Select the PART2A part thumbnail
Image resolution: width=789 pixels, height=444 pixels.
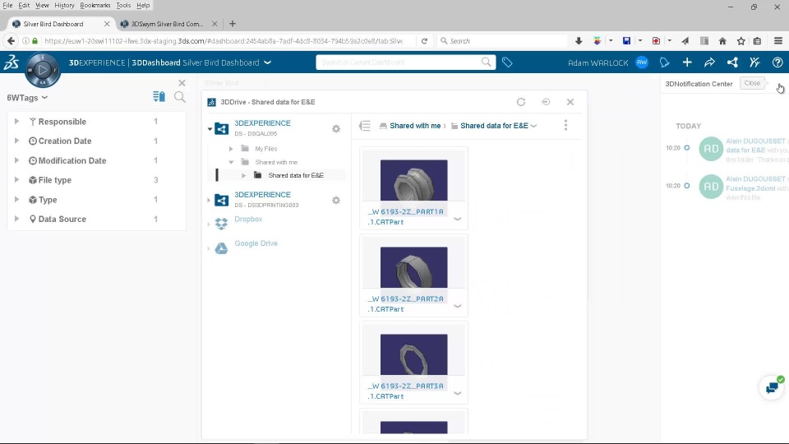pos(413,267)
